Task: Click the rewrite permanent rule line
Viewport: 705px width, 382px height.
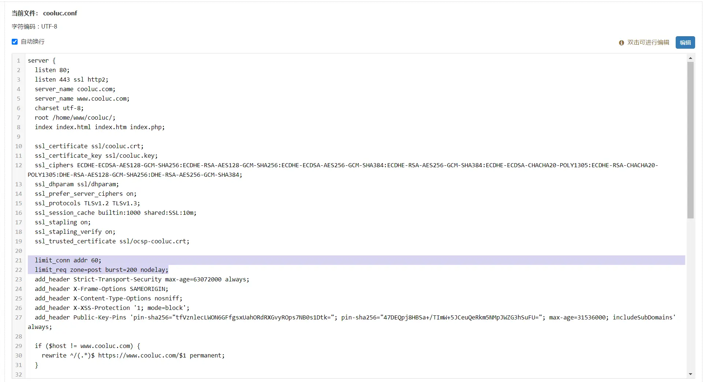Action: pyautogui.click(x=133, y=355)
